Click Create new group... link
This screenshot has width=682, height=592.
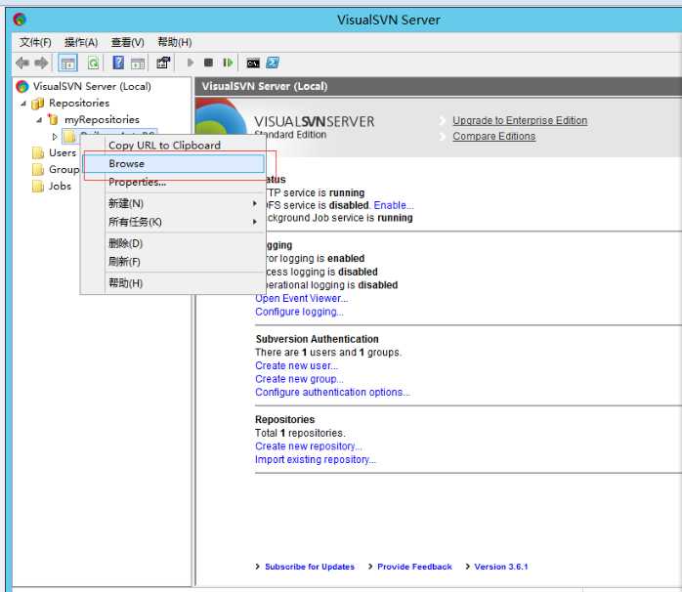point(299,379)
